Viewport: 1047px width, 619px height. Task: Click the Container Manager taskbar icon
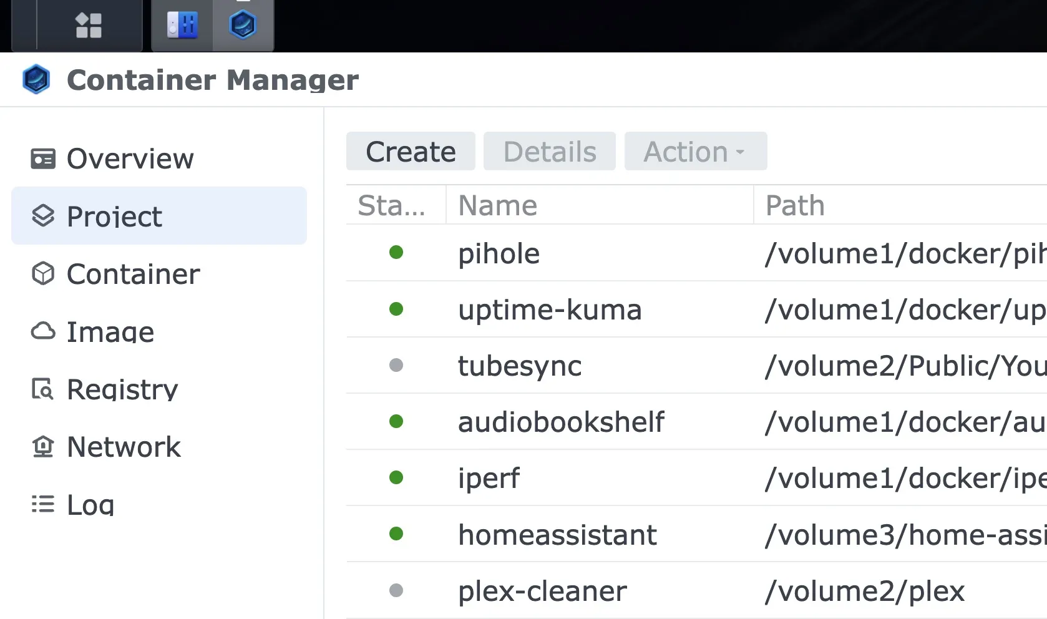tap(244, 26)
